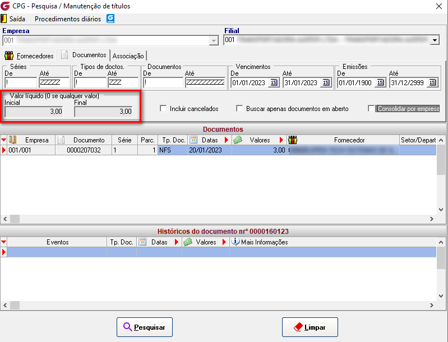This screenshot has height=342, width=448.
Task: Expand the Filial dropdown
Action: 435,40
